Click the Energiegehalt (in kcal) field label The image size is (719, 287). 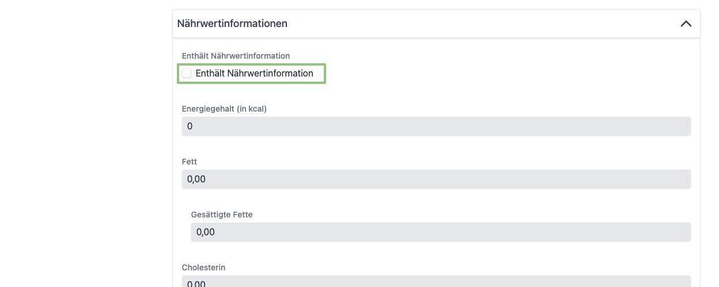(224, 109)
